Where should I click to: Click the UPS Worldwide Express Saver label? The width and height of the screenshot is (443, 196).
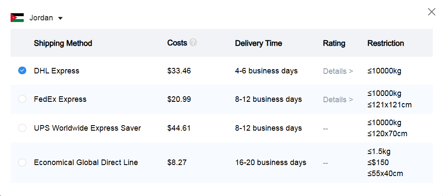click(x=87, y=128)
